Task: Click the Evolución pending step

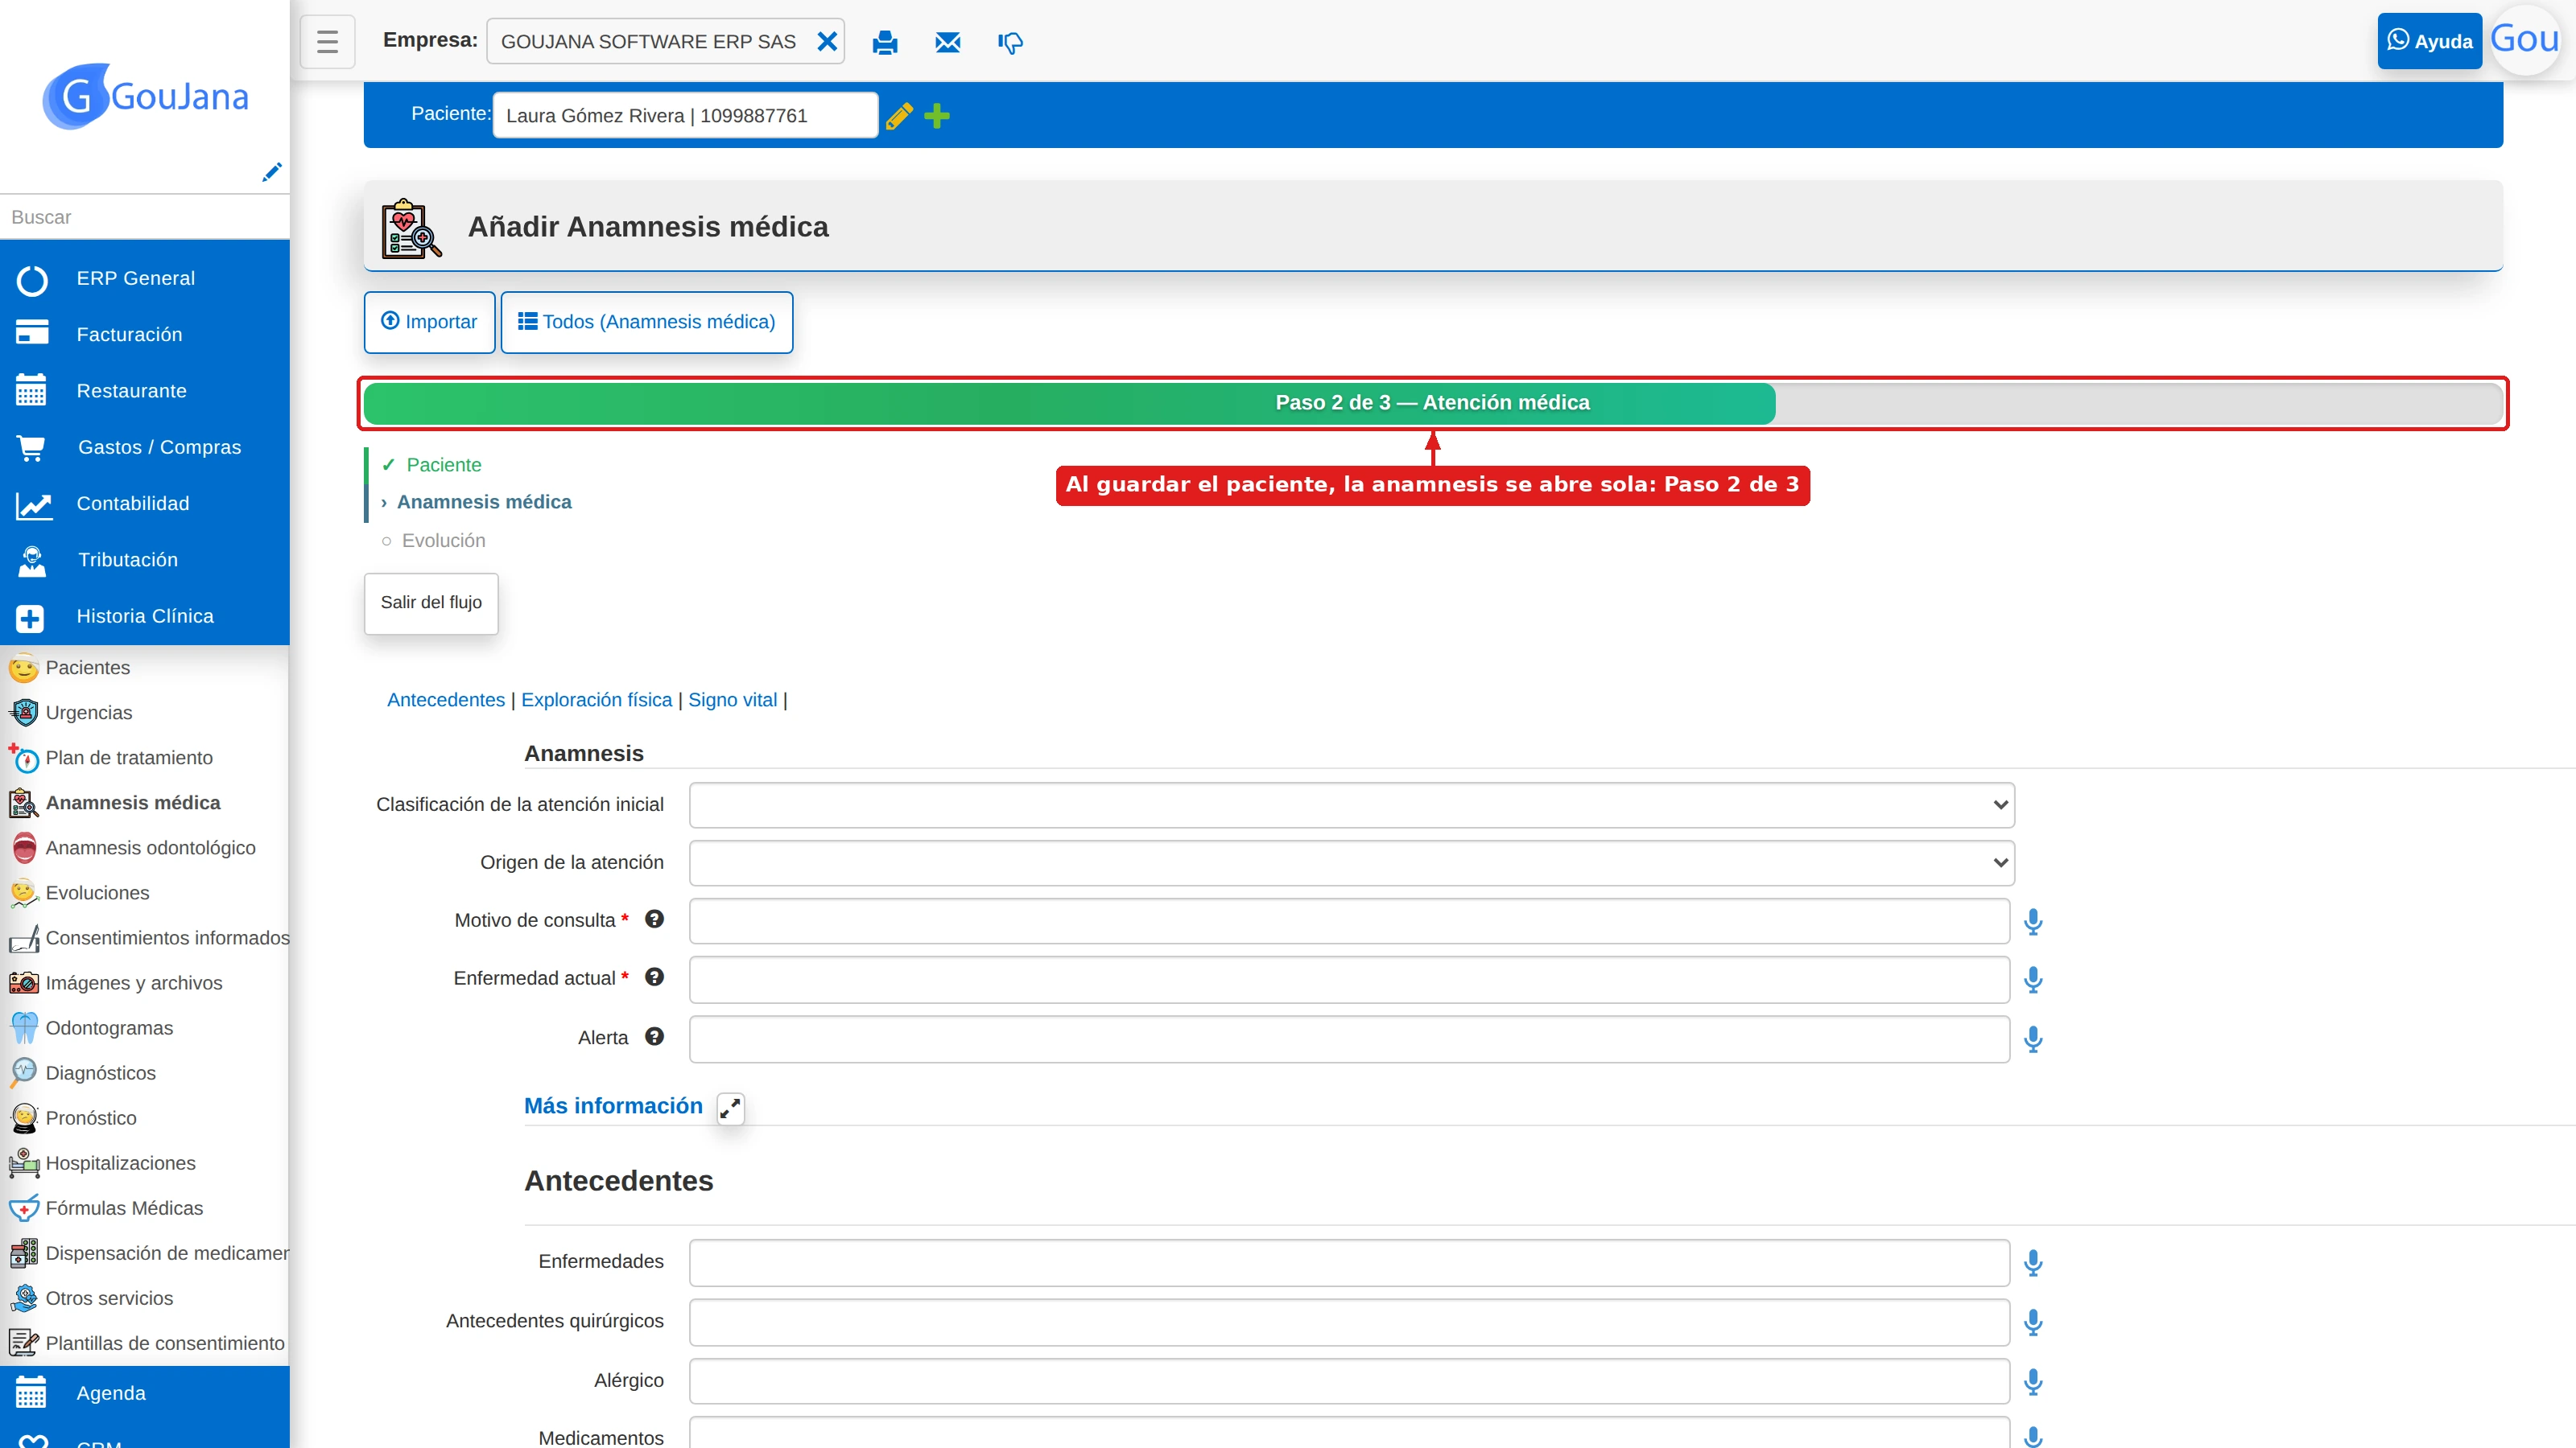Action: (443, 541)
